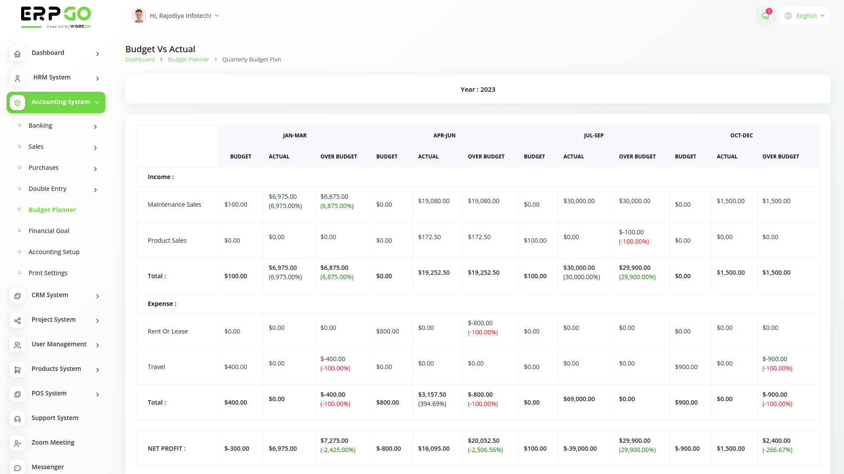Click the Maintenance Sales row label
The width and height of the screenshot is (844, 474).
click(174, 205)
